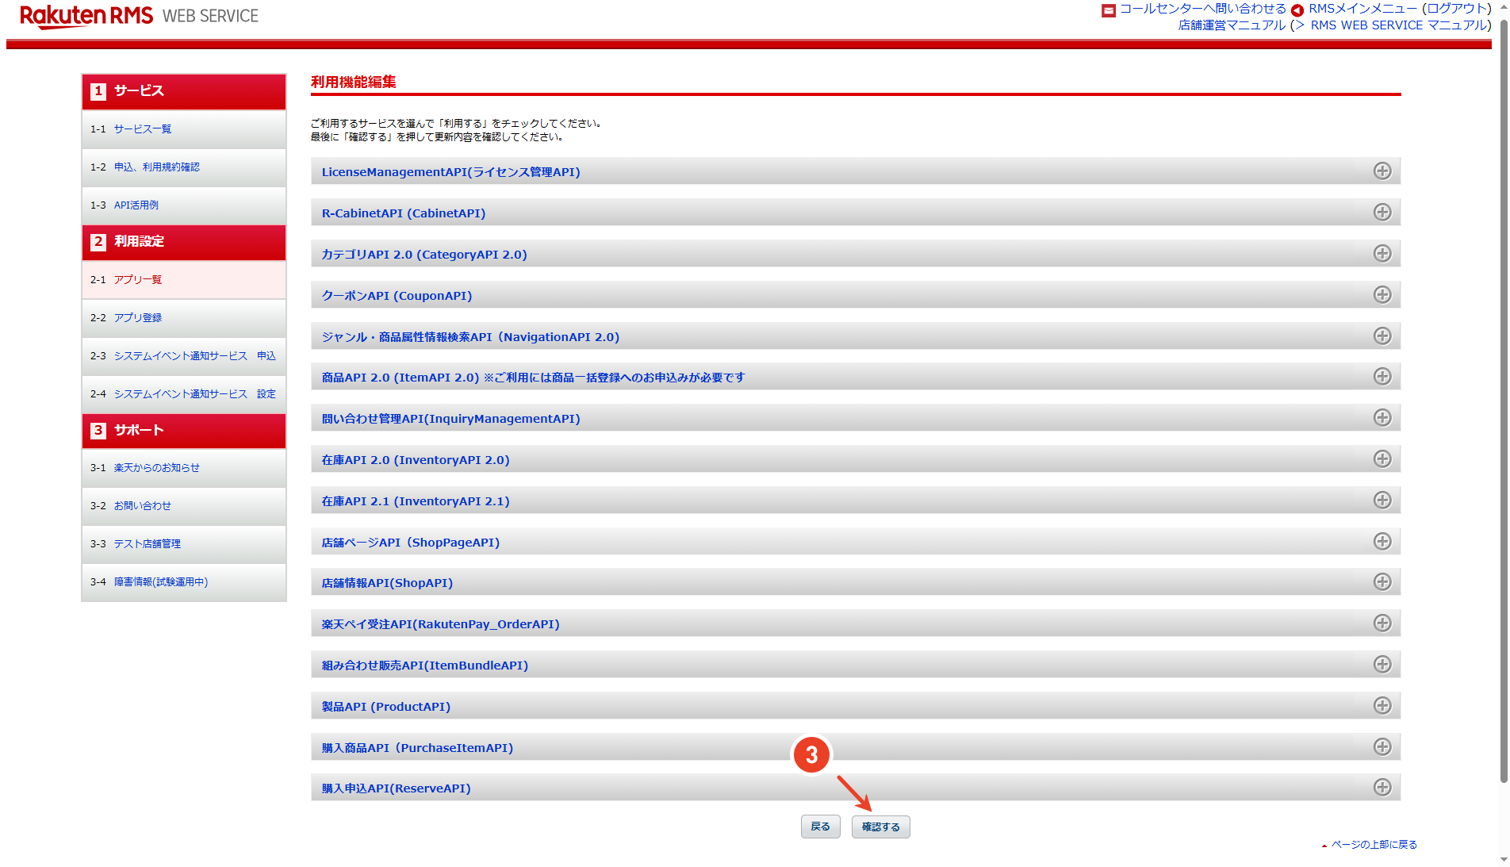1510x867 pixels.
Task: Click LicenseManagementAPI(ライセンス管理API) row title
Action: [450, 172]
